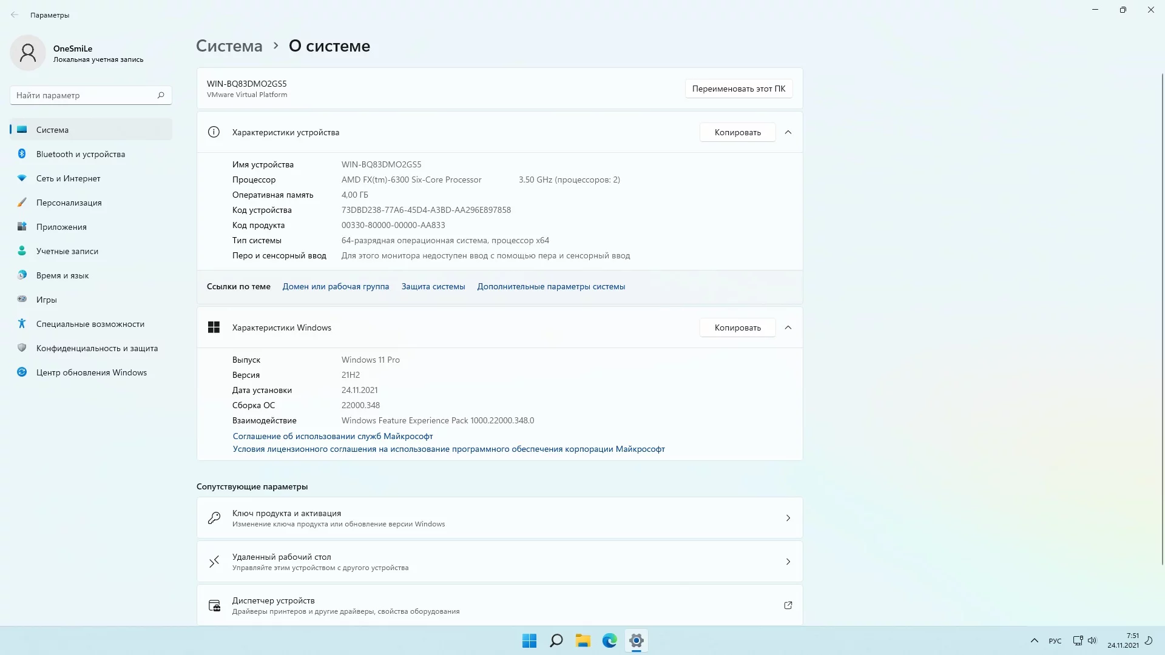Copy the device specifications
Viewport: 1165px width, 655px height.
pyautogui.click(x=737, y=132)
